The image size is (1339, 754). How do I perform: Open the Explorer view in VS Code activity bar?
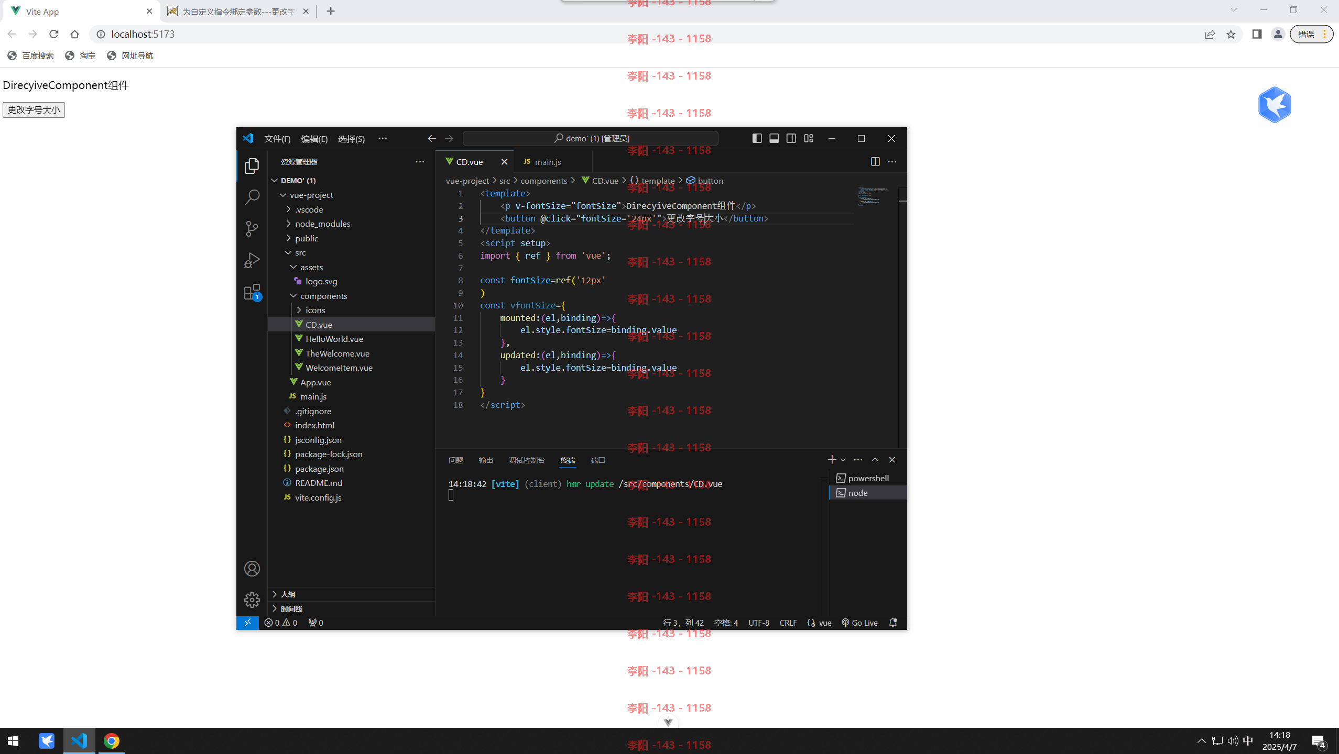(x=252, y=166)
